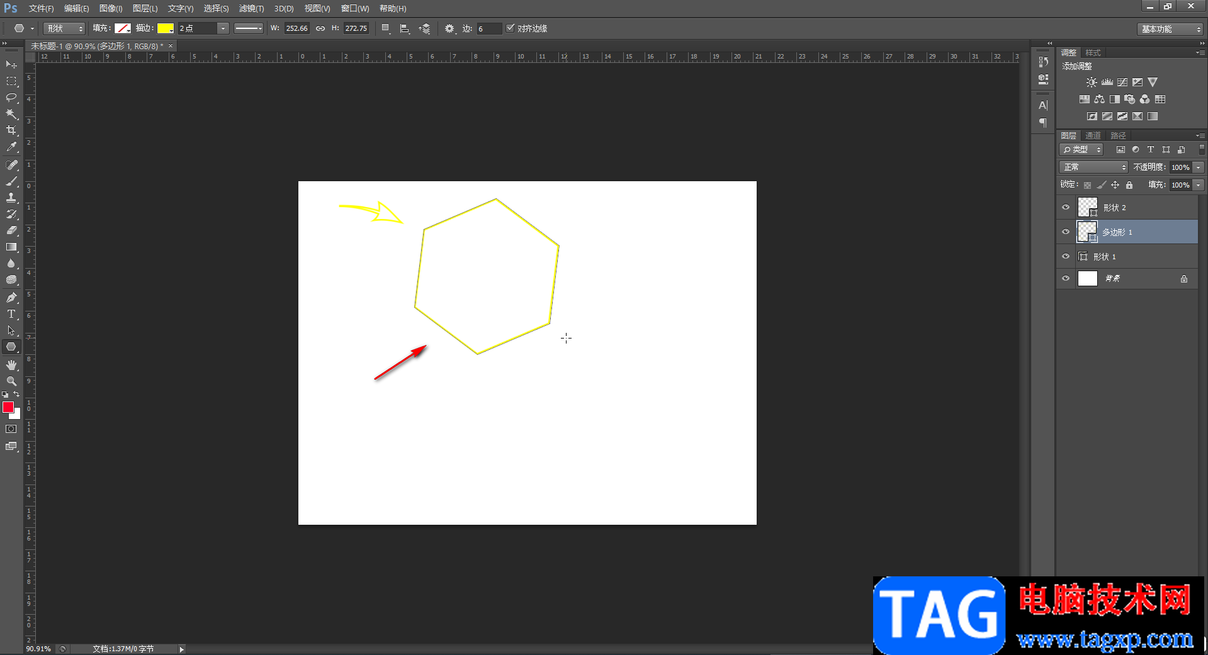Select the Blur tool
The height and width of the screenshot is (655, 1208).
coord(11,263)
